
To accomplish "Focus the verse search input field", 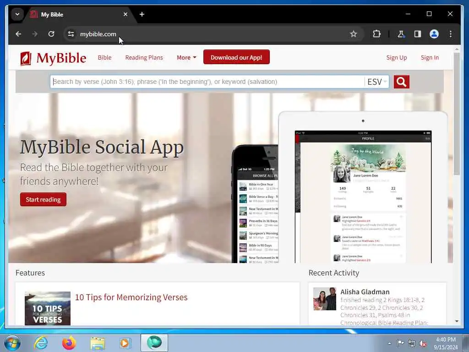I will 207,82.
